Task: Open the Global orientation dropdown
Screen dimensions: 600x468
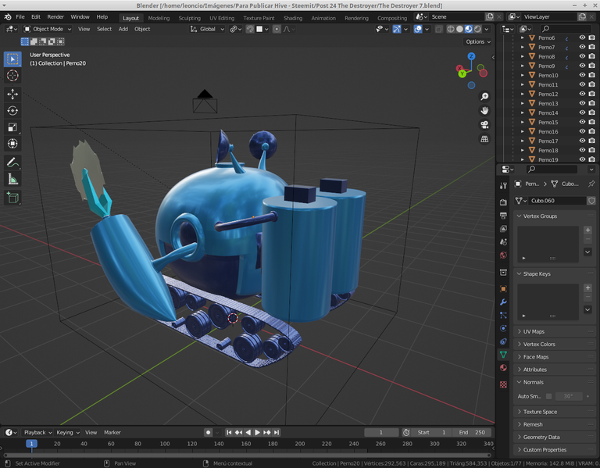Action: [x=207, y=29]
